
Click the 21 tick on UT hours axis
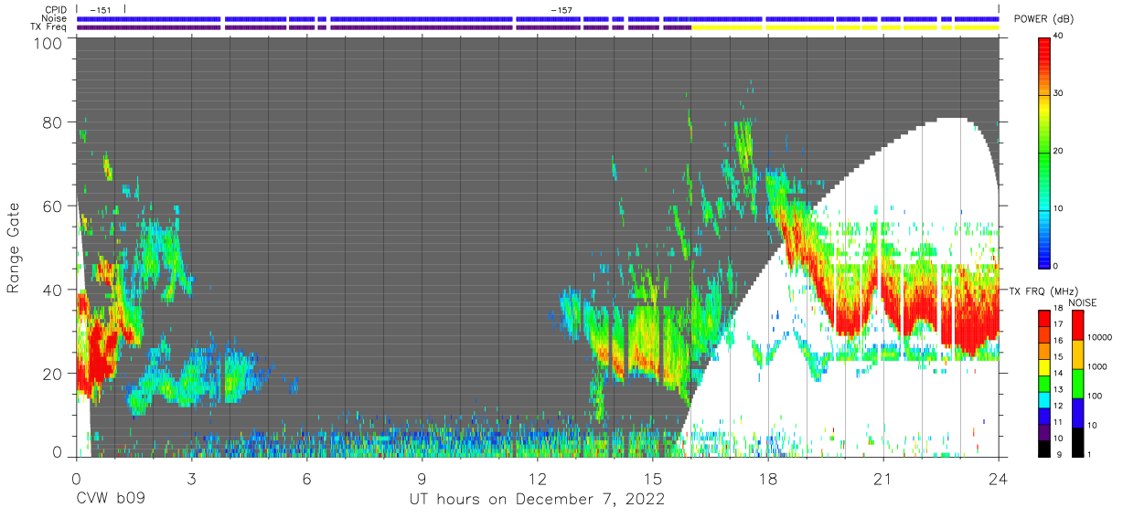click(x=882, y=478)
